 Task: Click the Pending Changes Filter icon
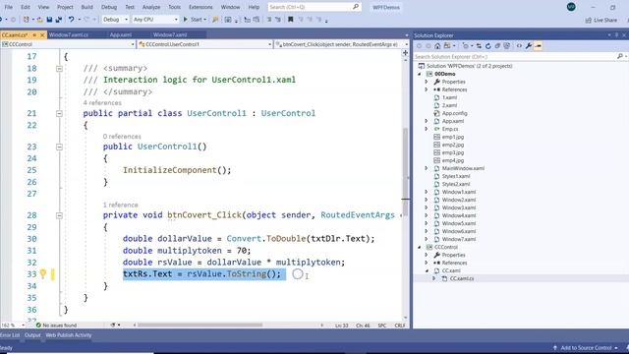pyautogui.click(x=465, y=46)
